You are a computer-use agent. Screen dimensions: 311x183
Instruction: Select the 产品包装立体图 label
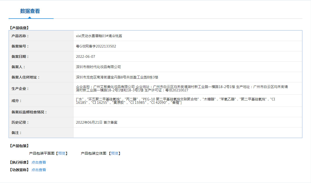click(x=93, y=153)
